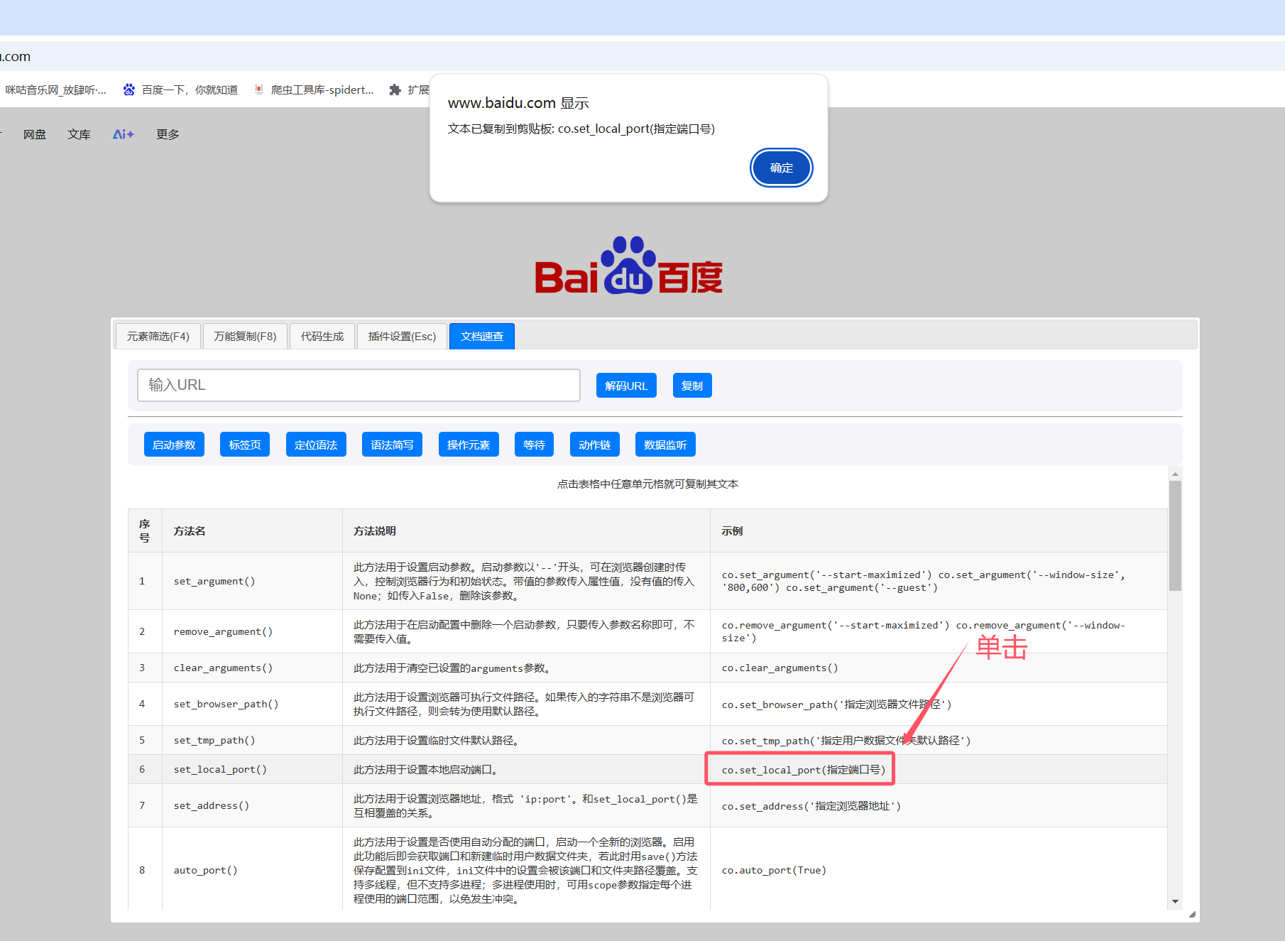Copy the clear_arguments() method name cell
This screenshot has height=941, width=1285.
(252, 668)
